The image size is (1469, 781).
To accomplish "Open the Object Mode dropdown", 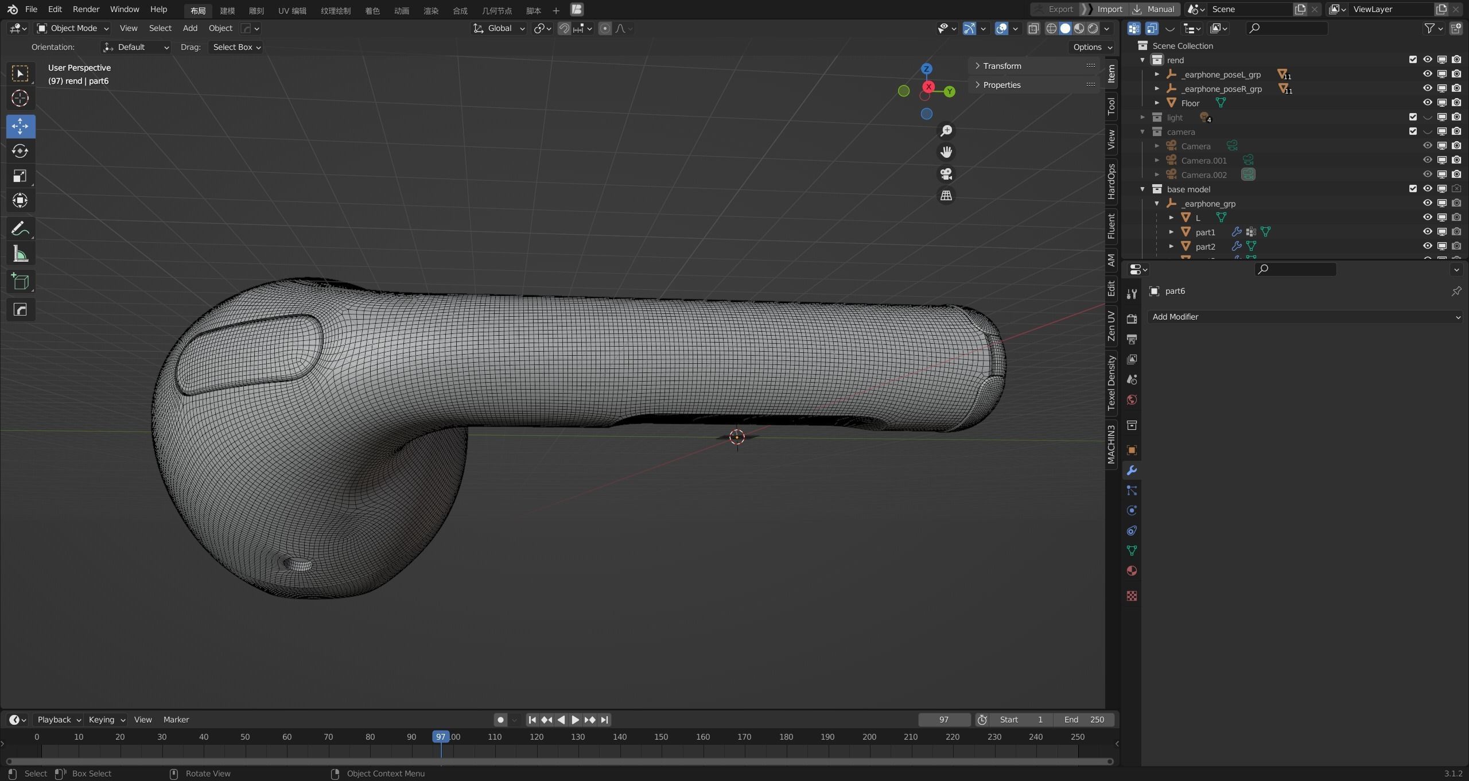I will (72, 28).
